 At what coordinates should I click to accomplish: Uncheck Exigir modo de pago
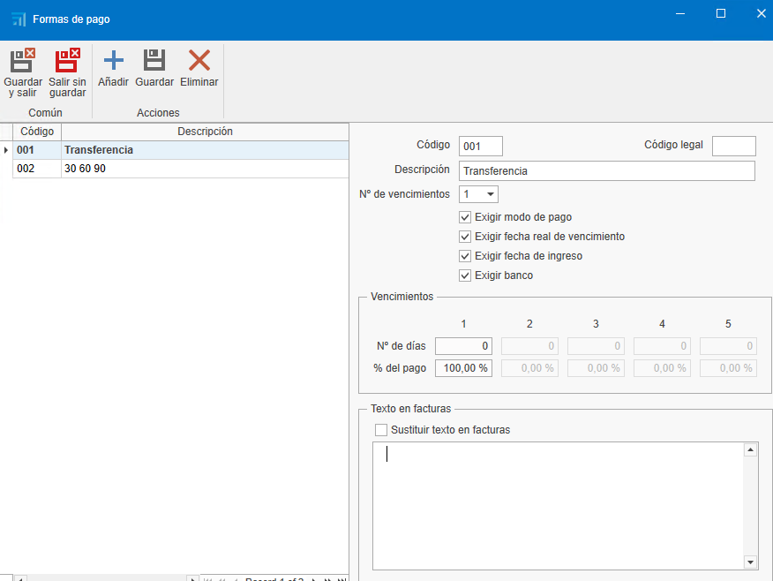465,217
